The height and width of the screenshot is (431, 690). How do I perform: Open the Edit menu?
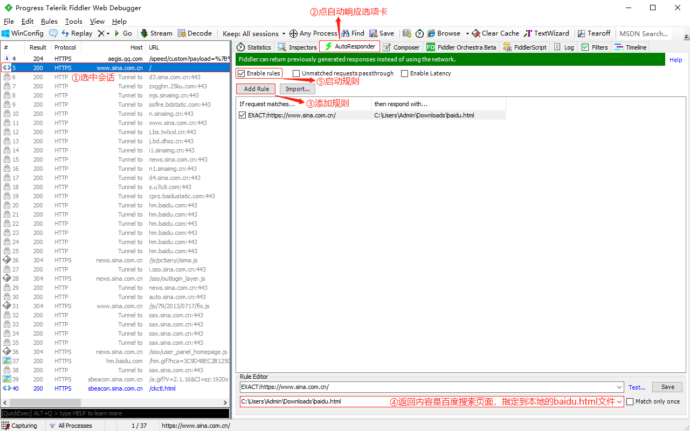coord(27,22)
